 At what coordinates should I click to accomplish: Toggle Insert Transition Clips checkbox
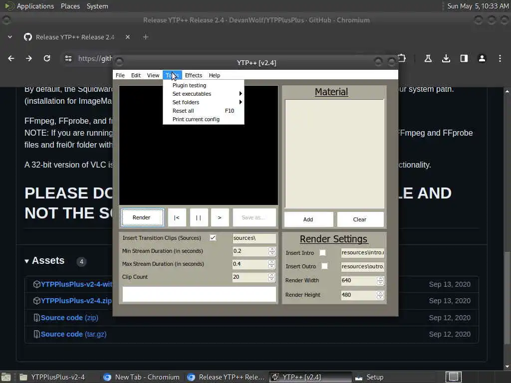point(213,238)
